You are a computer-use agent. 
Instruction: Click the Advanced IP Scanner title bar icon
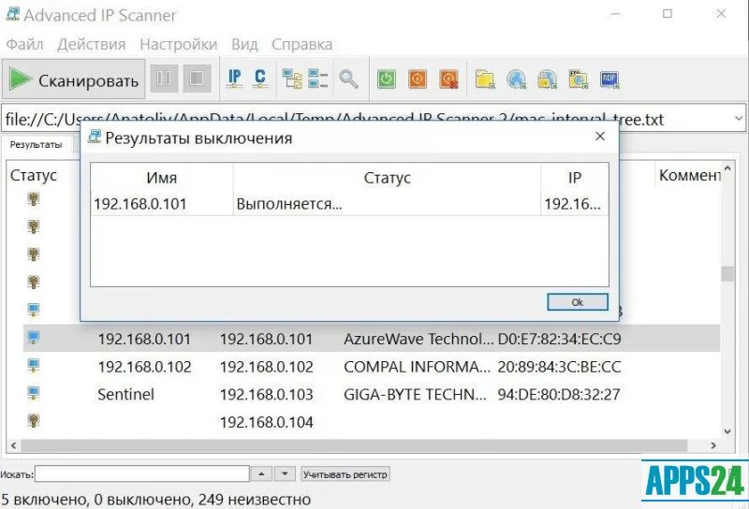coord(13,14)
